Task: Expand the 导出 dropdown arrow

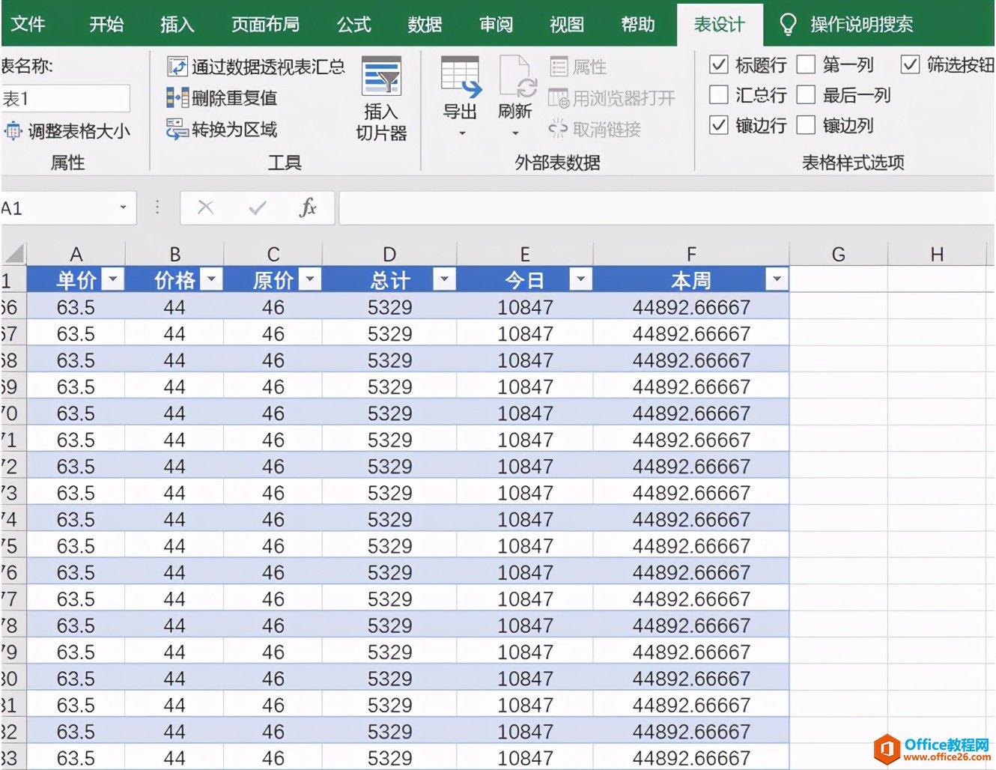Action: (x=462, y=133)
